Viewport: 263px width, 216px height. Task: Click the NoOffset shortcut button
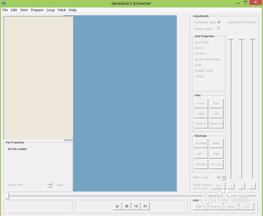click(x=201, y=143)
